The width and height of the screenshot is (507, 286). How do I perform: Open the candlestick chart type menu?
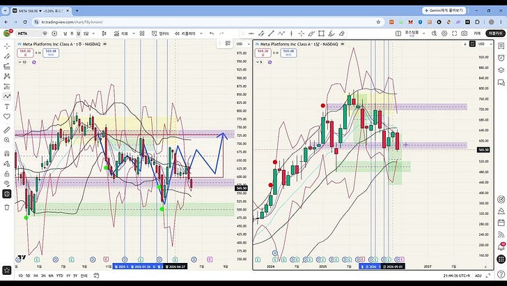104,33
